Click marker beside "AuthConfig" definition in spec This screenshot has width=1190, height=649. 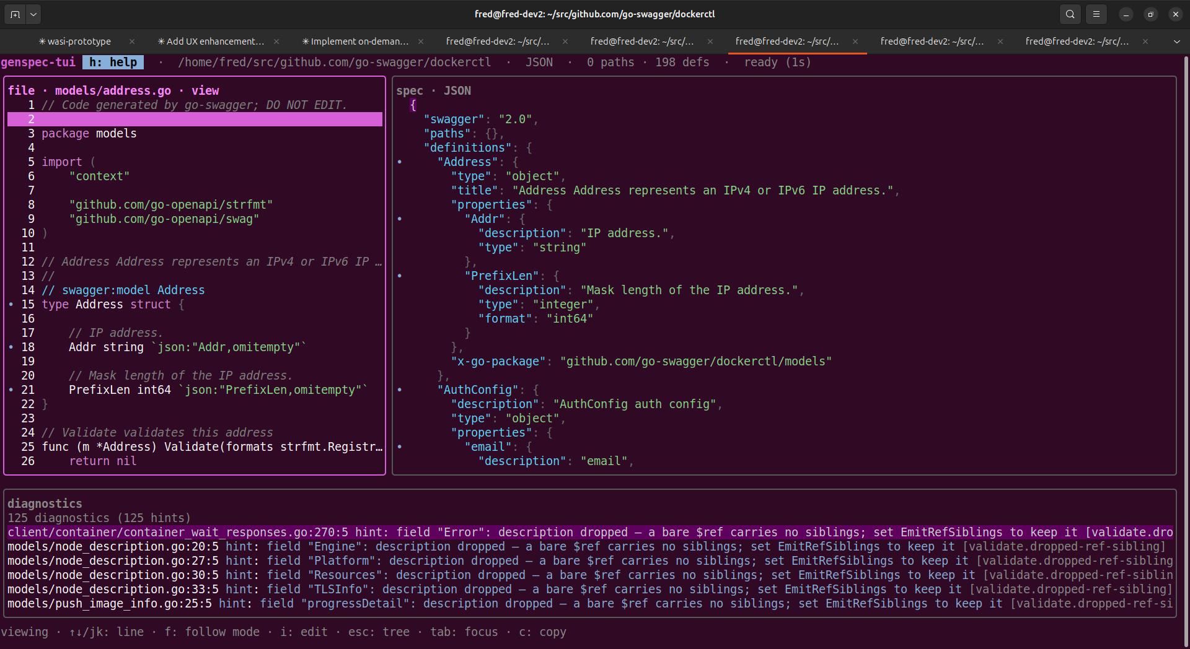[400, 390]
